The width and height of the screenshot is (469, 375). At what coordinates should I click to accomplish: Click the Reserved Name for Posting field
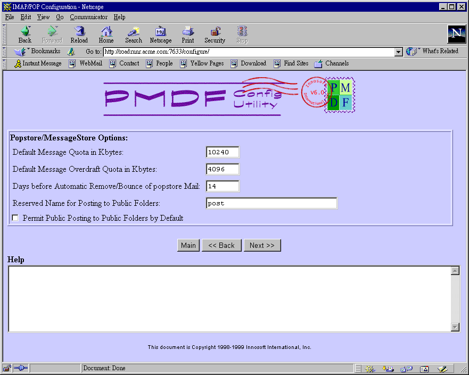[271, 203]
